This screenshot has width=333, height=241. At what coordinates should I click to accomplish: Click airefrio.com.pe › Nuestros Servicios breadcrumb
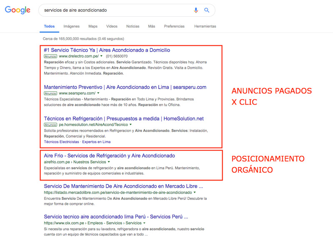coord(75,162)
